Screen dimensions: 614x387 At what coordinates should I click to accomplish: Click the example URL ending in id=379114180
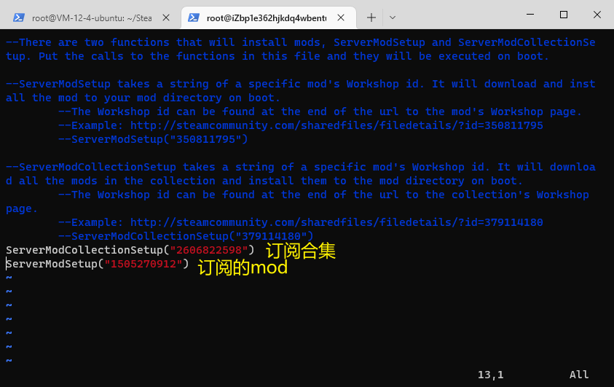(x=336, y=222)
